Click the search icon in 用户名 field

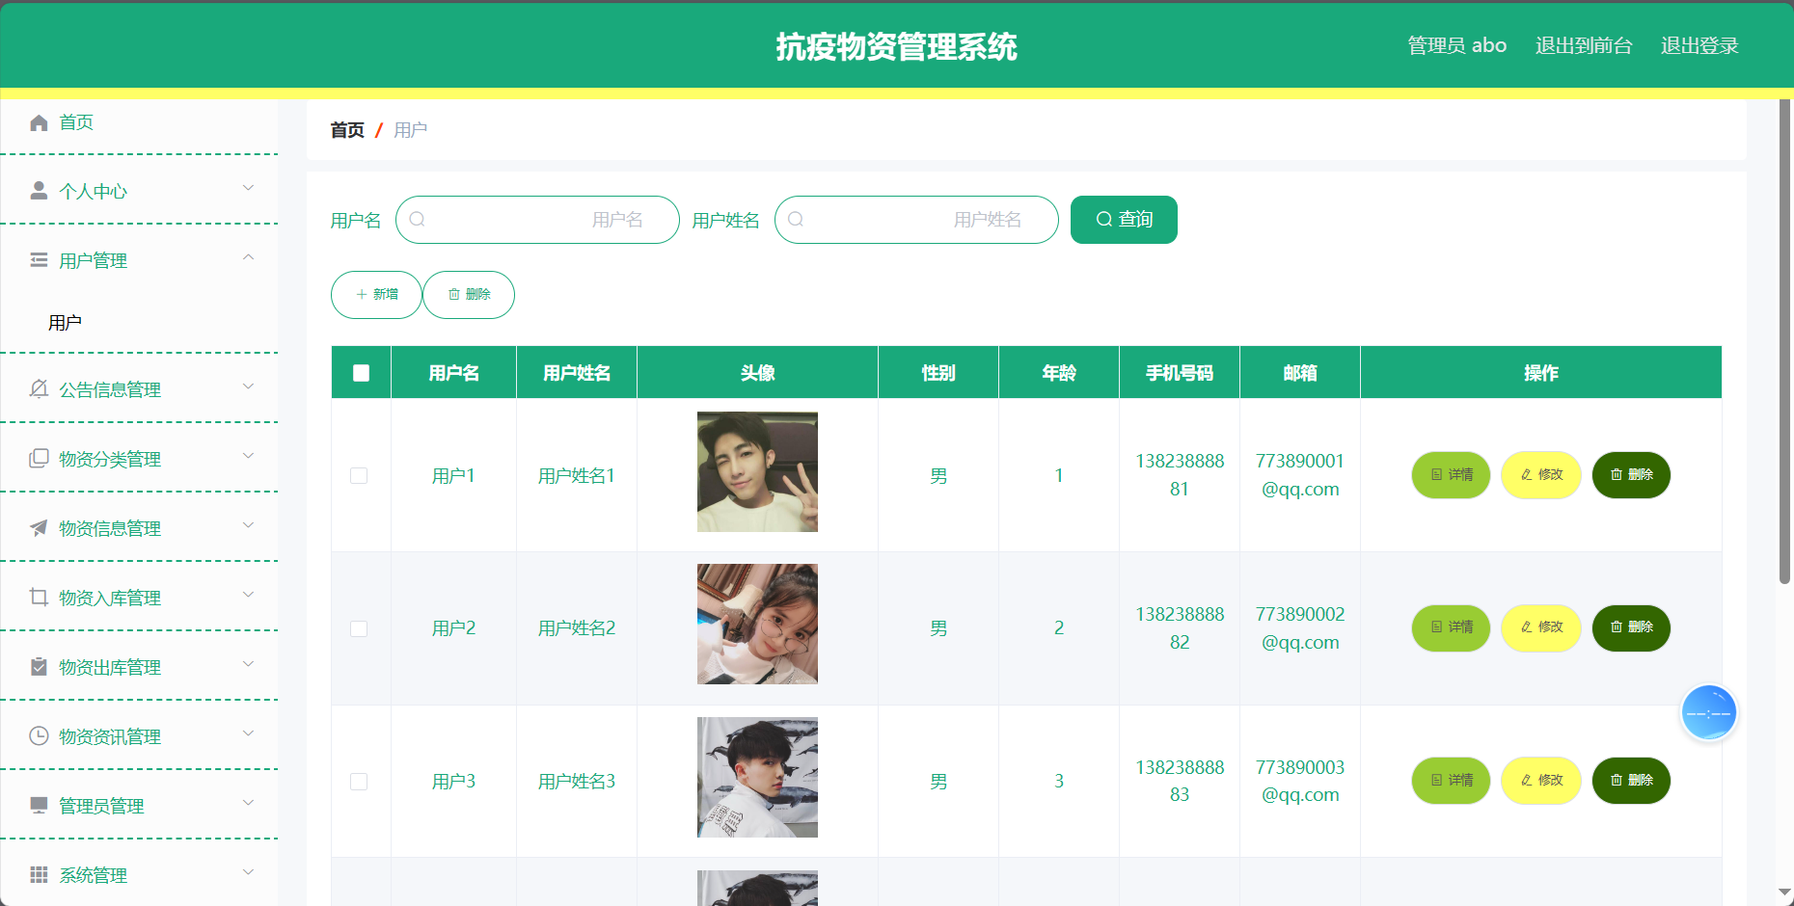[x=418, y=220]
